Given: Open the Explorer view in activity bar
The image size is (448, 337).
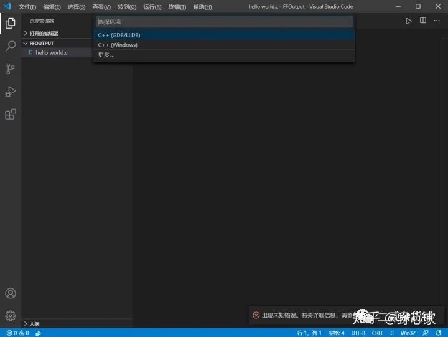Looking at the screenshot, I should click(11, 23).
